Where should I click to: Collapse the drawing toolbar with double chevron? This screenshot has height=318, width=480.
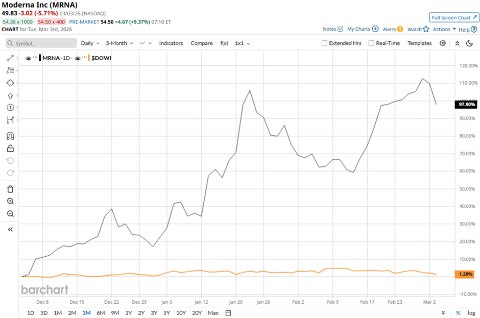(x=10, y=230)
